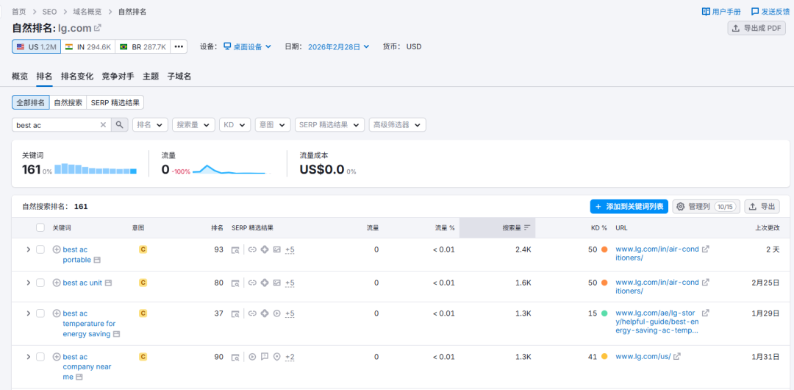
Task: Click the search magnifier button
Action: [120, 125]
